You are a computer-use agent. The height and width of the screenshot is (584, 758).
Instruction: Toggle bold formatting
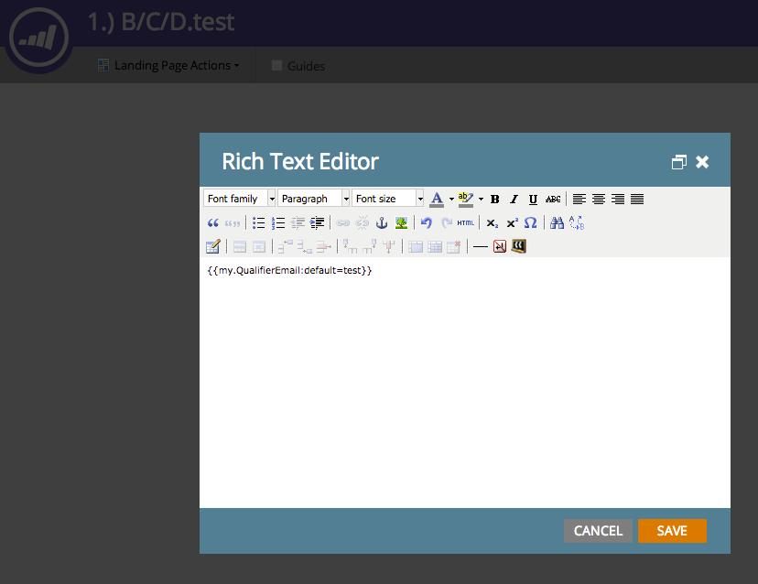[x=494, y=199]
